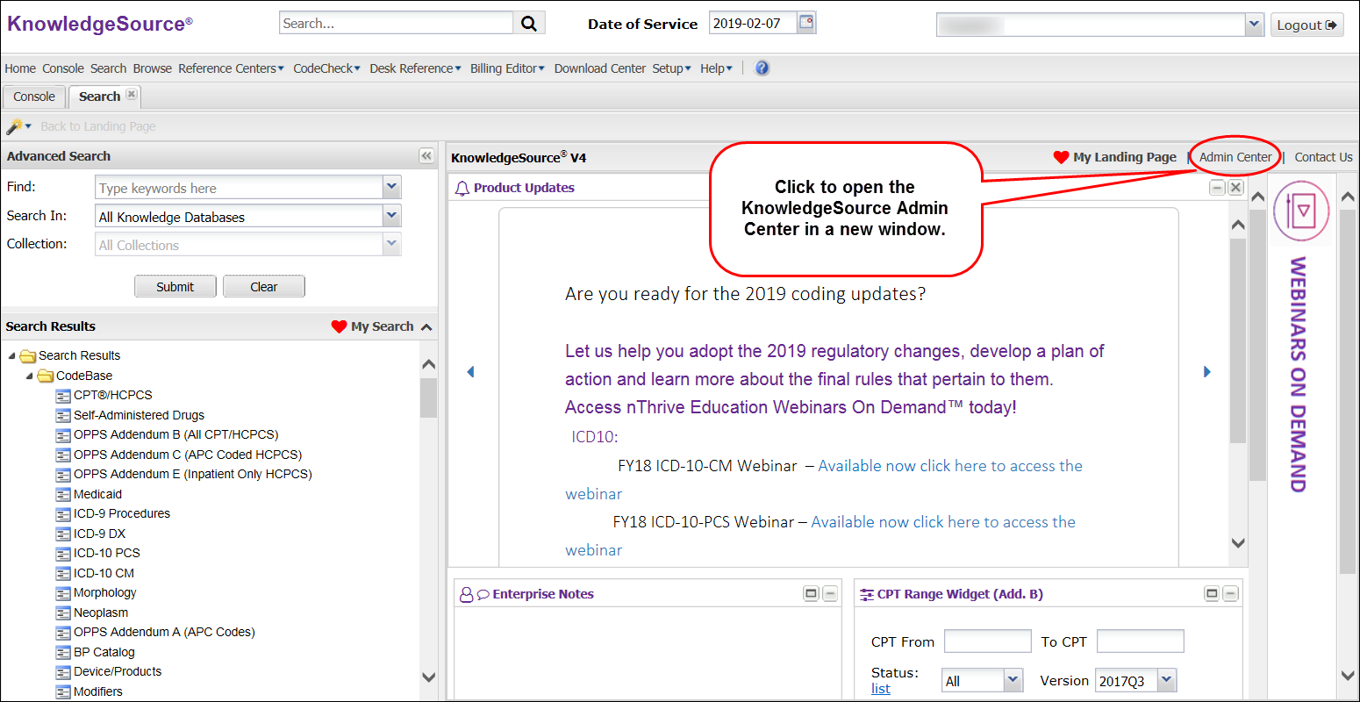This screenshot has height=702, width=1360.
Task: Click the CPT From input field
Action: (x=987, y=641)
